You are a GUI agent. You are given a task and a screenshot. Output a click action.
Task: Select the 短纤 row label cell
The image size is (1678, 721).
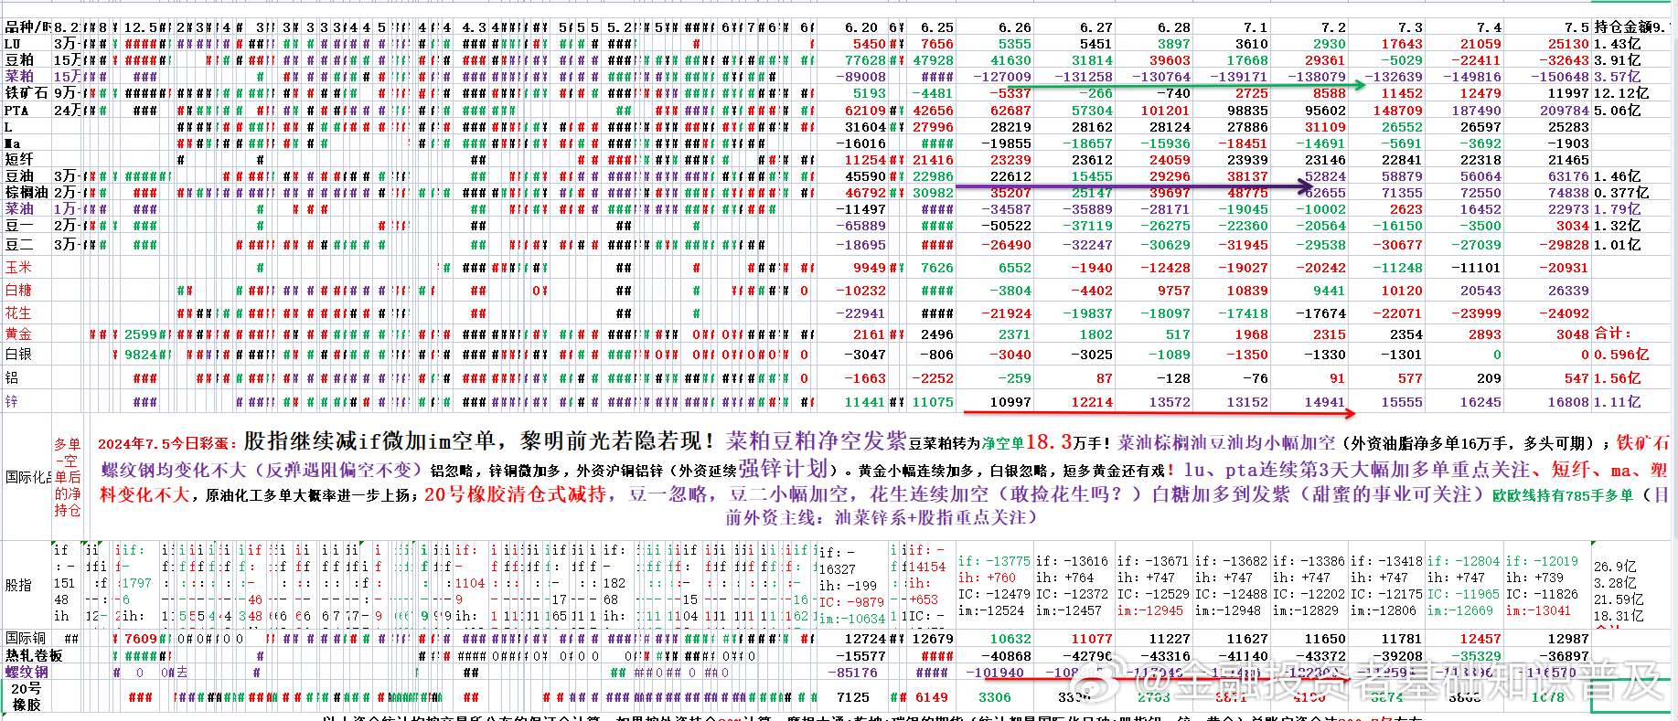pos(27,160)
